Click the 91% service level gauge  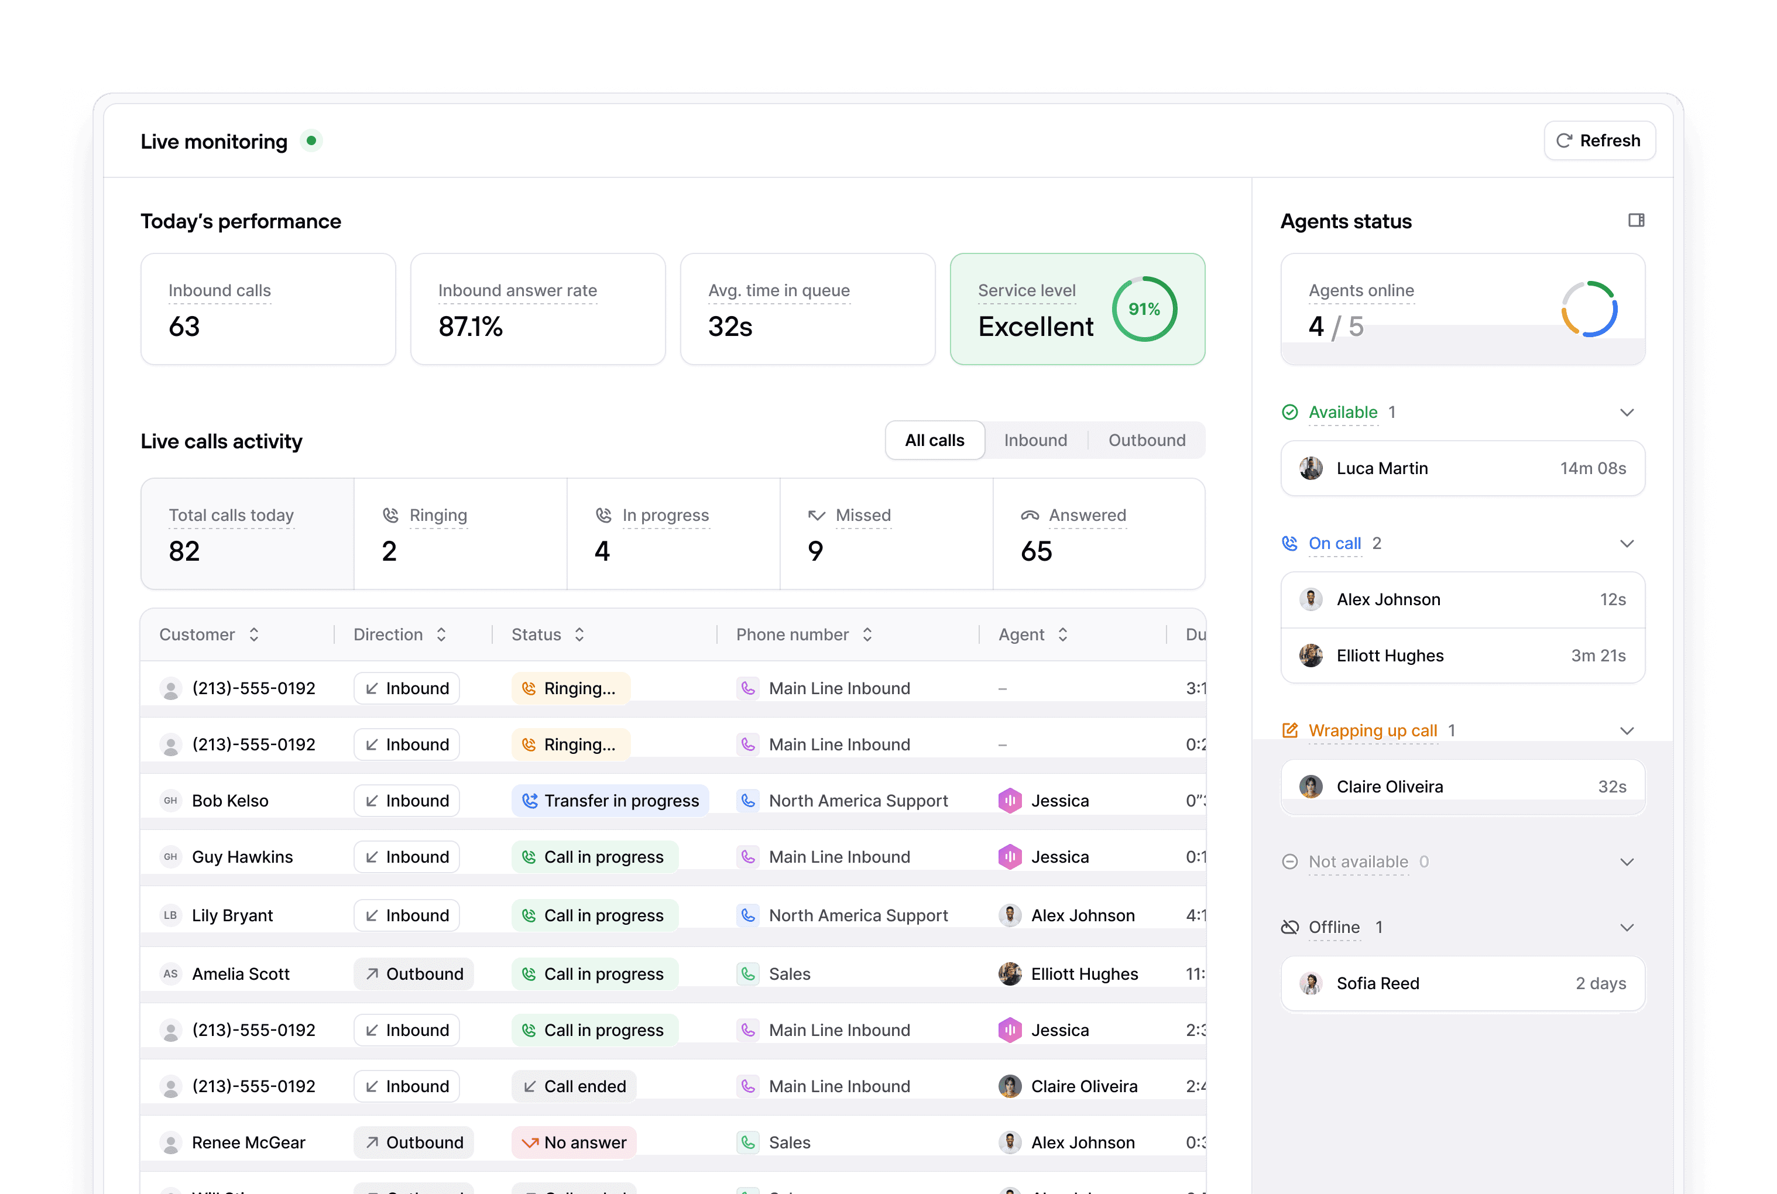pos(1144,309)
